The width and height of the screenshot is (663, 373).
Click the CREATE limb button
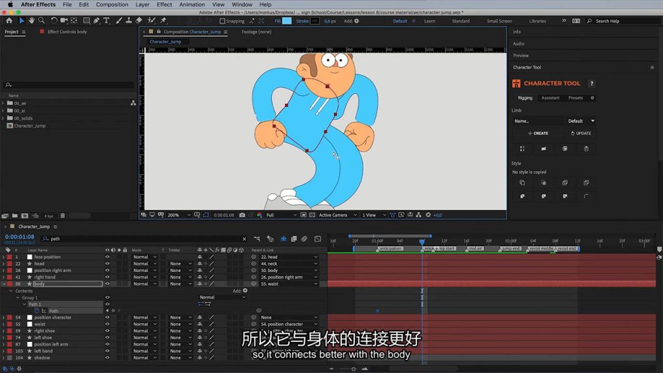(538, 133)
